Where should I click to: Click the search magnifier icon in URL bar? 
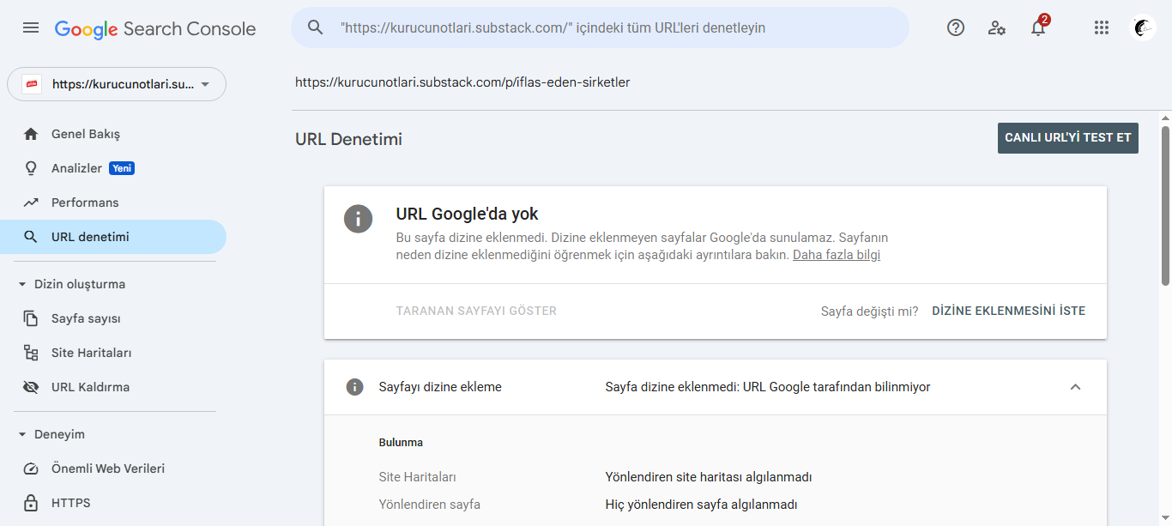pyautogui.click(x=316, y=27)
